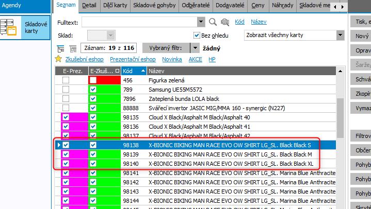371x209 pixels.
Task: Uncheck E-Zkuš box for Samsung UE55M5572
Action: (93, 89)
